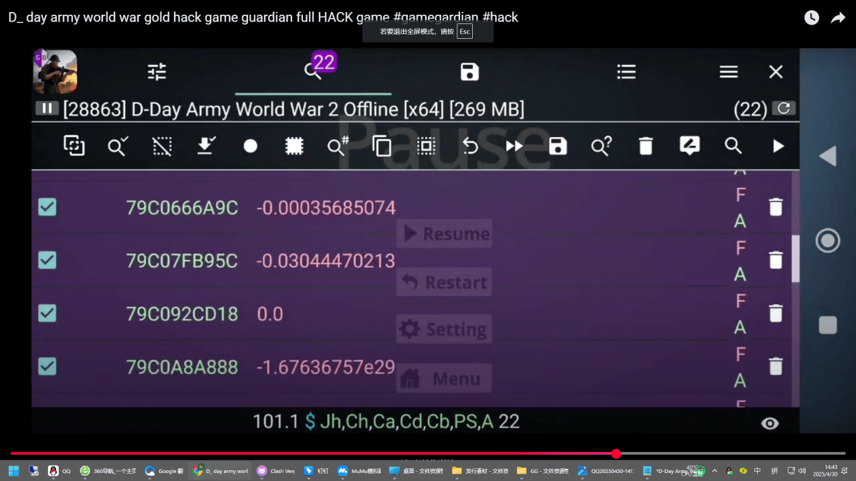Click the edit comment bubble icon
The height and width of the screenshot is (481, 856).
click(x=689, y=146)
